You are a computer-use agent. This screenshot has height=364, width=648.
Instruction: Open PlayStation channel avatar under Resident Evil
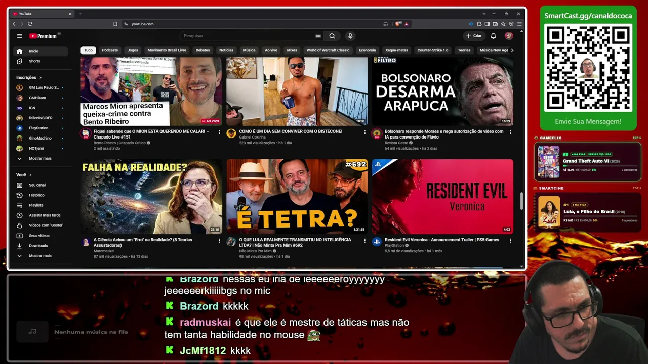[377, 242]
